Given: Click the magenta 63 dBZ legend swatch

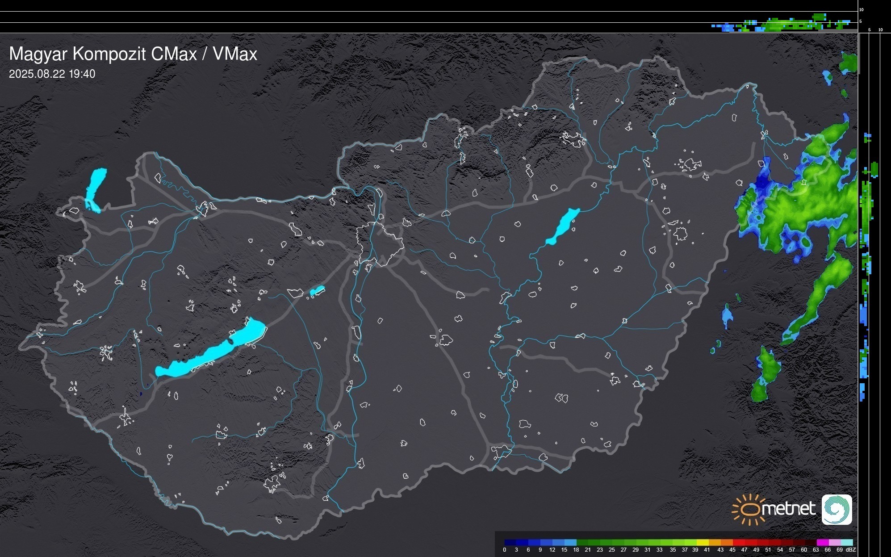Looking at the screenshot, I should [822, 542].
